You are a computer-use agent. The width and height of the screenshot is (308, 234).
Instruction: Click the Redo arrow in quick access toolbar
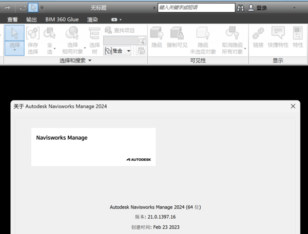(7, 8)
